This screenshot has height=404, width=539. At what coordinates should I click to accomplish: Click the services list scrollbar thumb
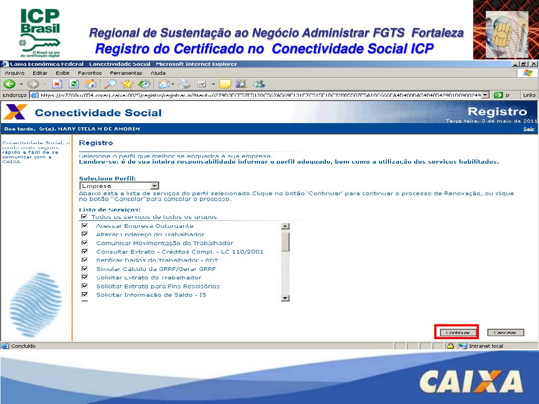point(285,242)
